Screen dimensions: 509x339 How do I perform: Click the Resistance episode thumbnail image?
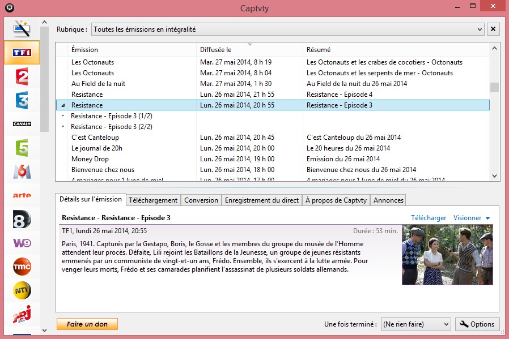pyautogui.click(x=447, y=255)
